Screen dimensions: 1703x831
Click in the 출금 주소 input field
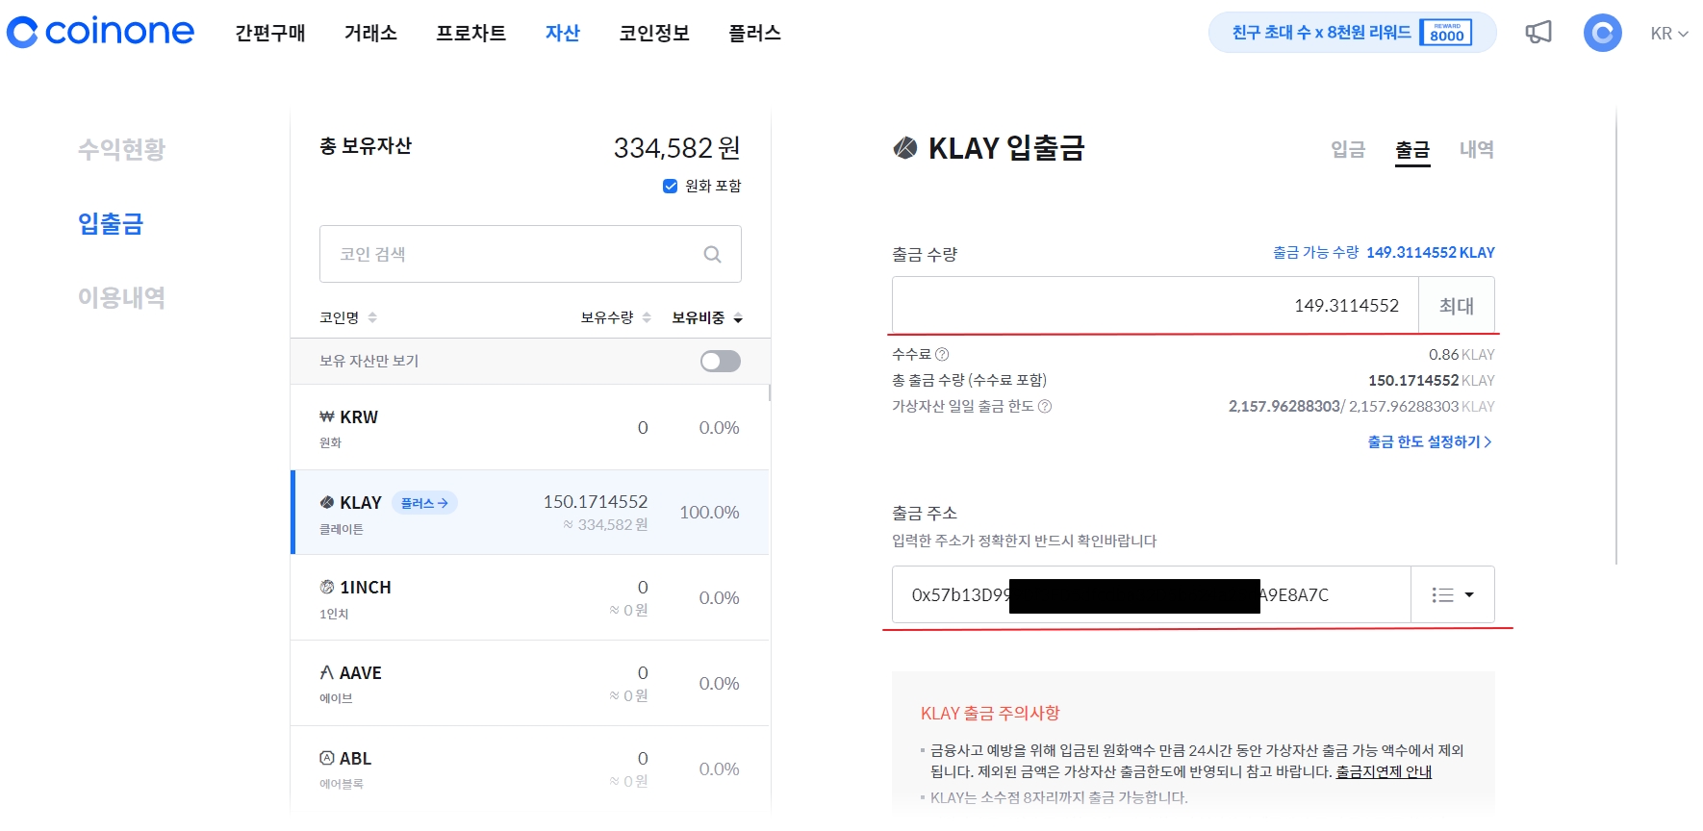(1151, 594)
